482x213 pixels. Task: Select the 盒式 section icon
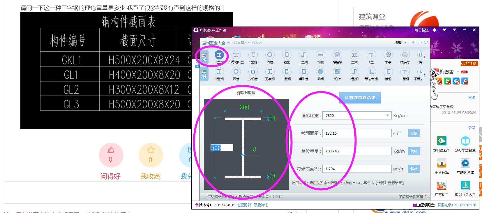point(354,55)
